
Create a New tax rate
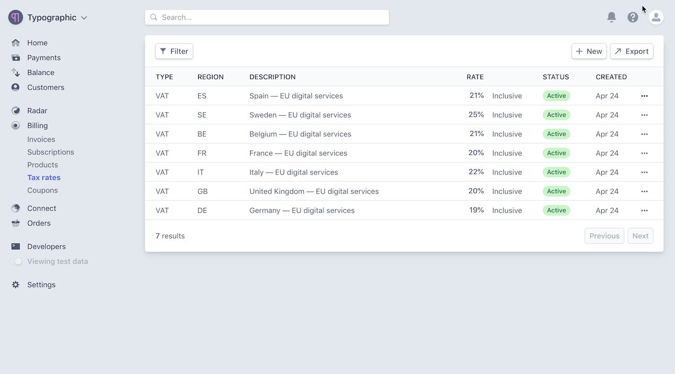pyautogui.click(x=589, y=51)
